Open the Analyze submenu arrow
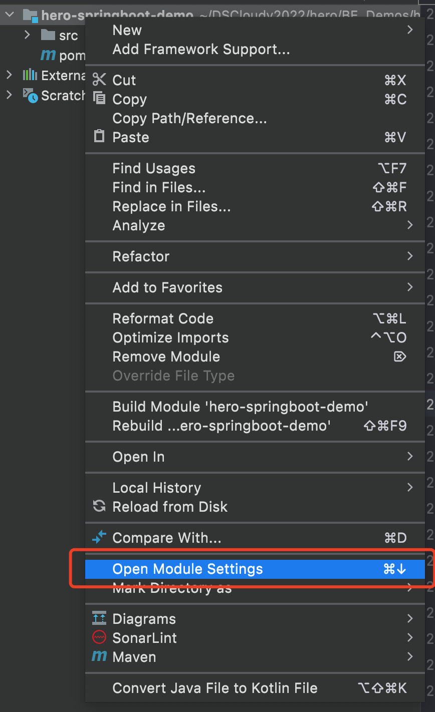Image resolution: width=435 pixels, height=712 pixels. coord(410,225)
